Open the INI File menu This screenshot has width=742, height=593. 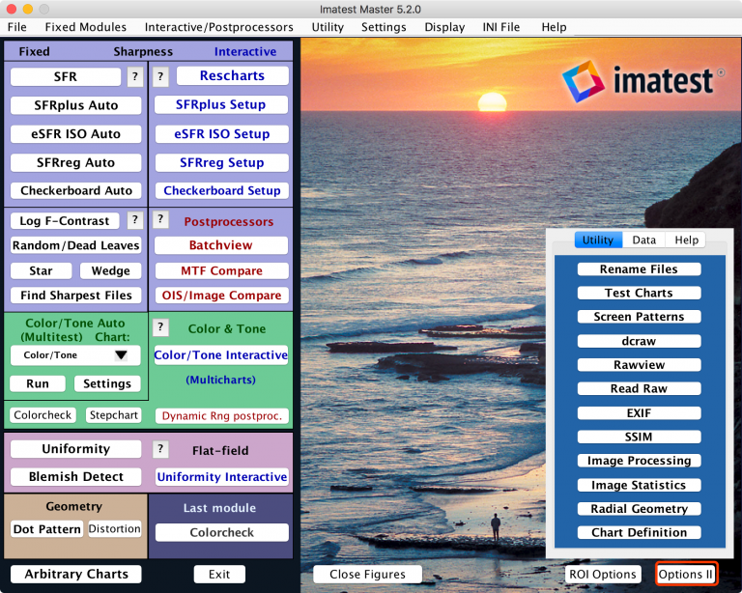500,27
